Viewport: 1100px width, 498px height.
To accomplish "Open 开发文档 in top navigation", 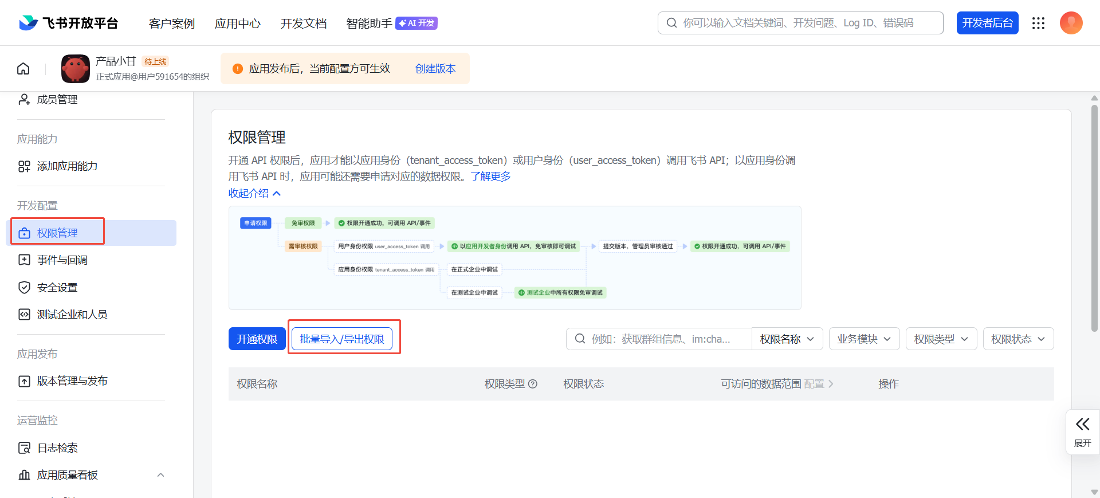I will 303,23.
